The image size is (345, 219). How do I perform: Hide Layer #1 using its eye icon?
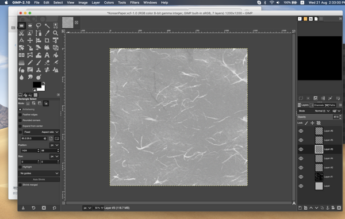click(301, 177)
